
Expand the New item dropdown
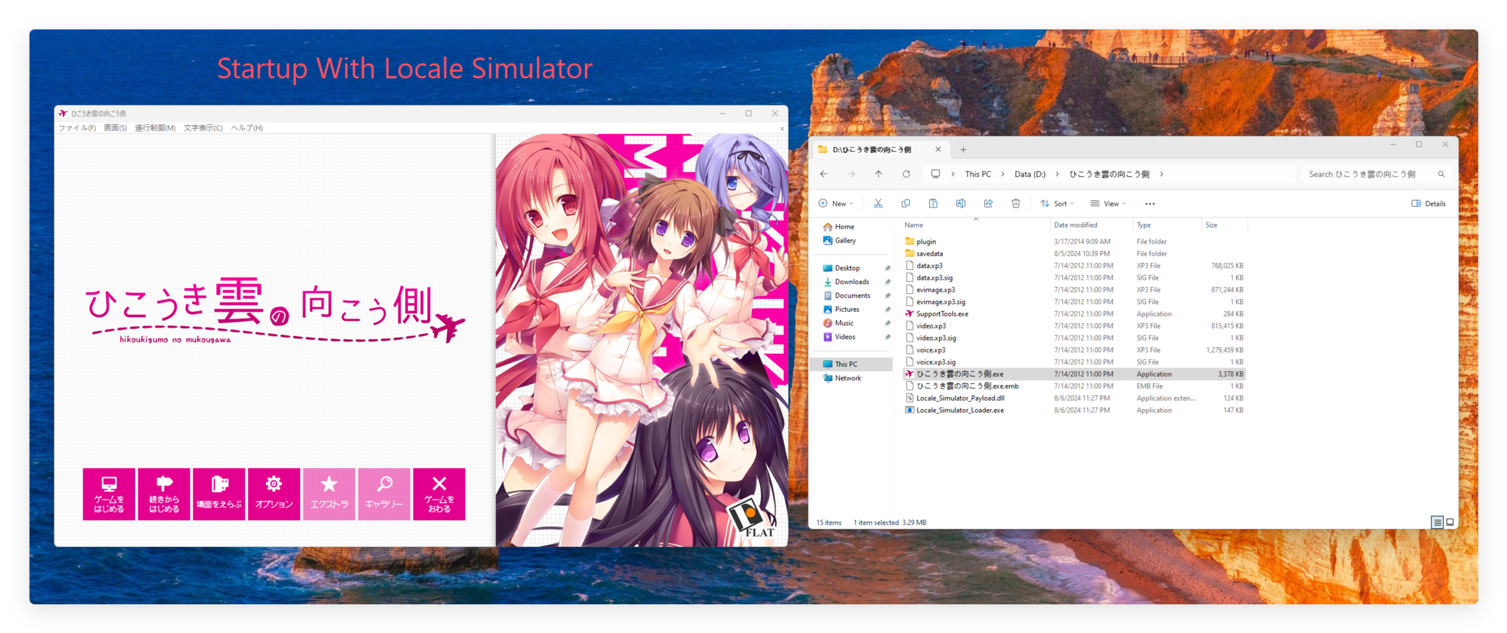click(x=836, y=204)
